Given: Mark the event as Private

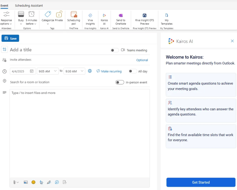Looking at the screenshot, I should click(59, 16).
